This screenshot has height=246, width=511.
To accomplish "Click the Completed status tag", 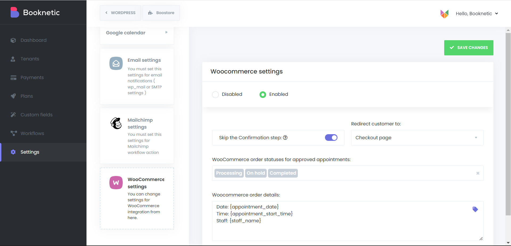I will (283, 173).
